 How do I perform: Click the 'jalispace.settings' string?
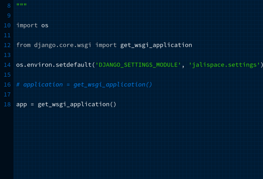pyautogui.click(x=224, y=65)
